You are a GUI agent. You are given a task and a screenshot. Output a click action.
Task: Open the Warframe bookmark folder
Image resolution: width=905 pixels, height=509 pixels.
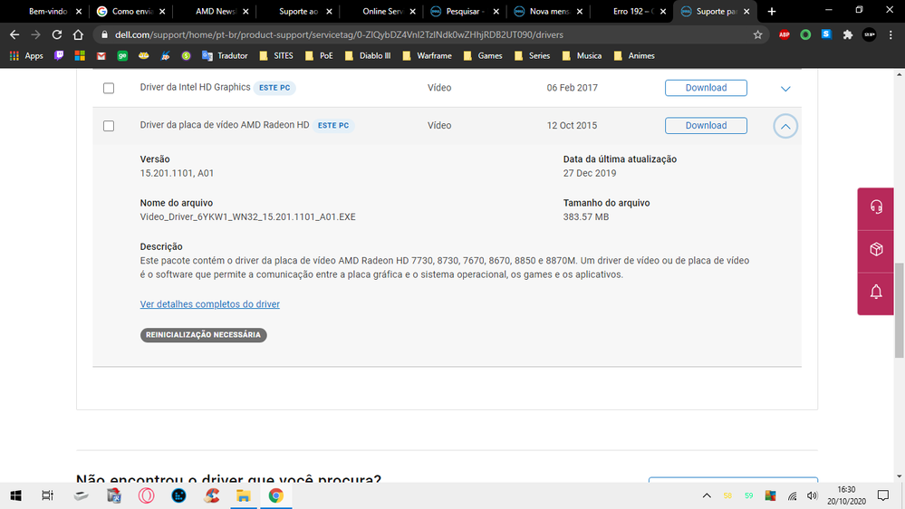click(427, 56)
